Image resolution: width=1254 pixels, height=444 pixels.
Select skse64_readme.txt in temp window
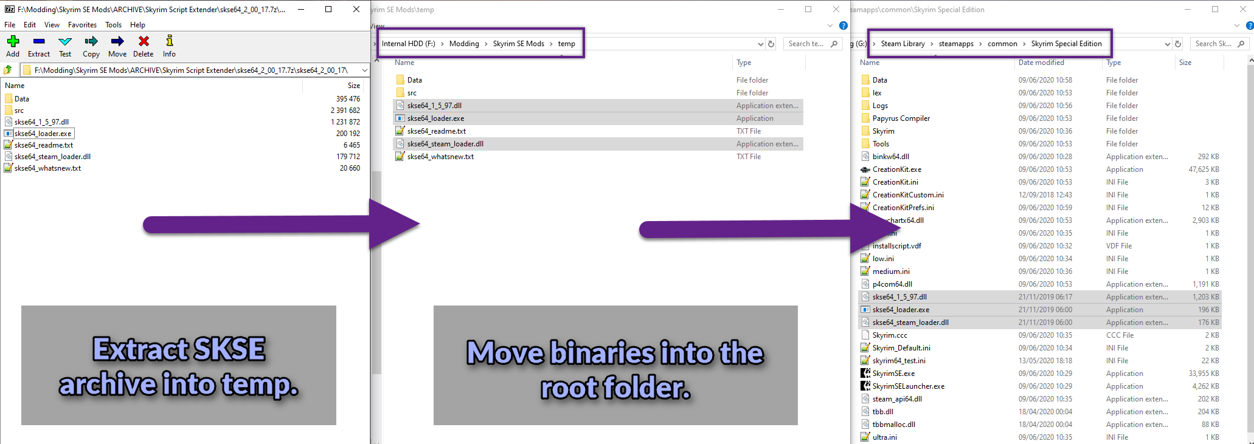(x=437, y=131)
